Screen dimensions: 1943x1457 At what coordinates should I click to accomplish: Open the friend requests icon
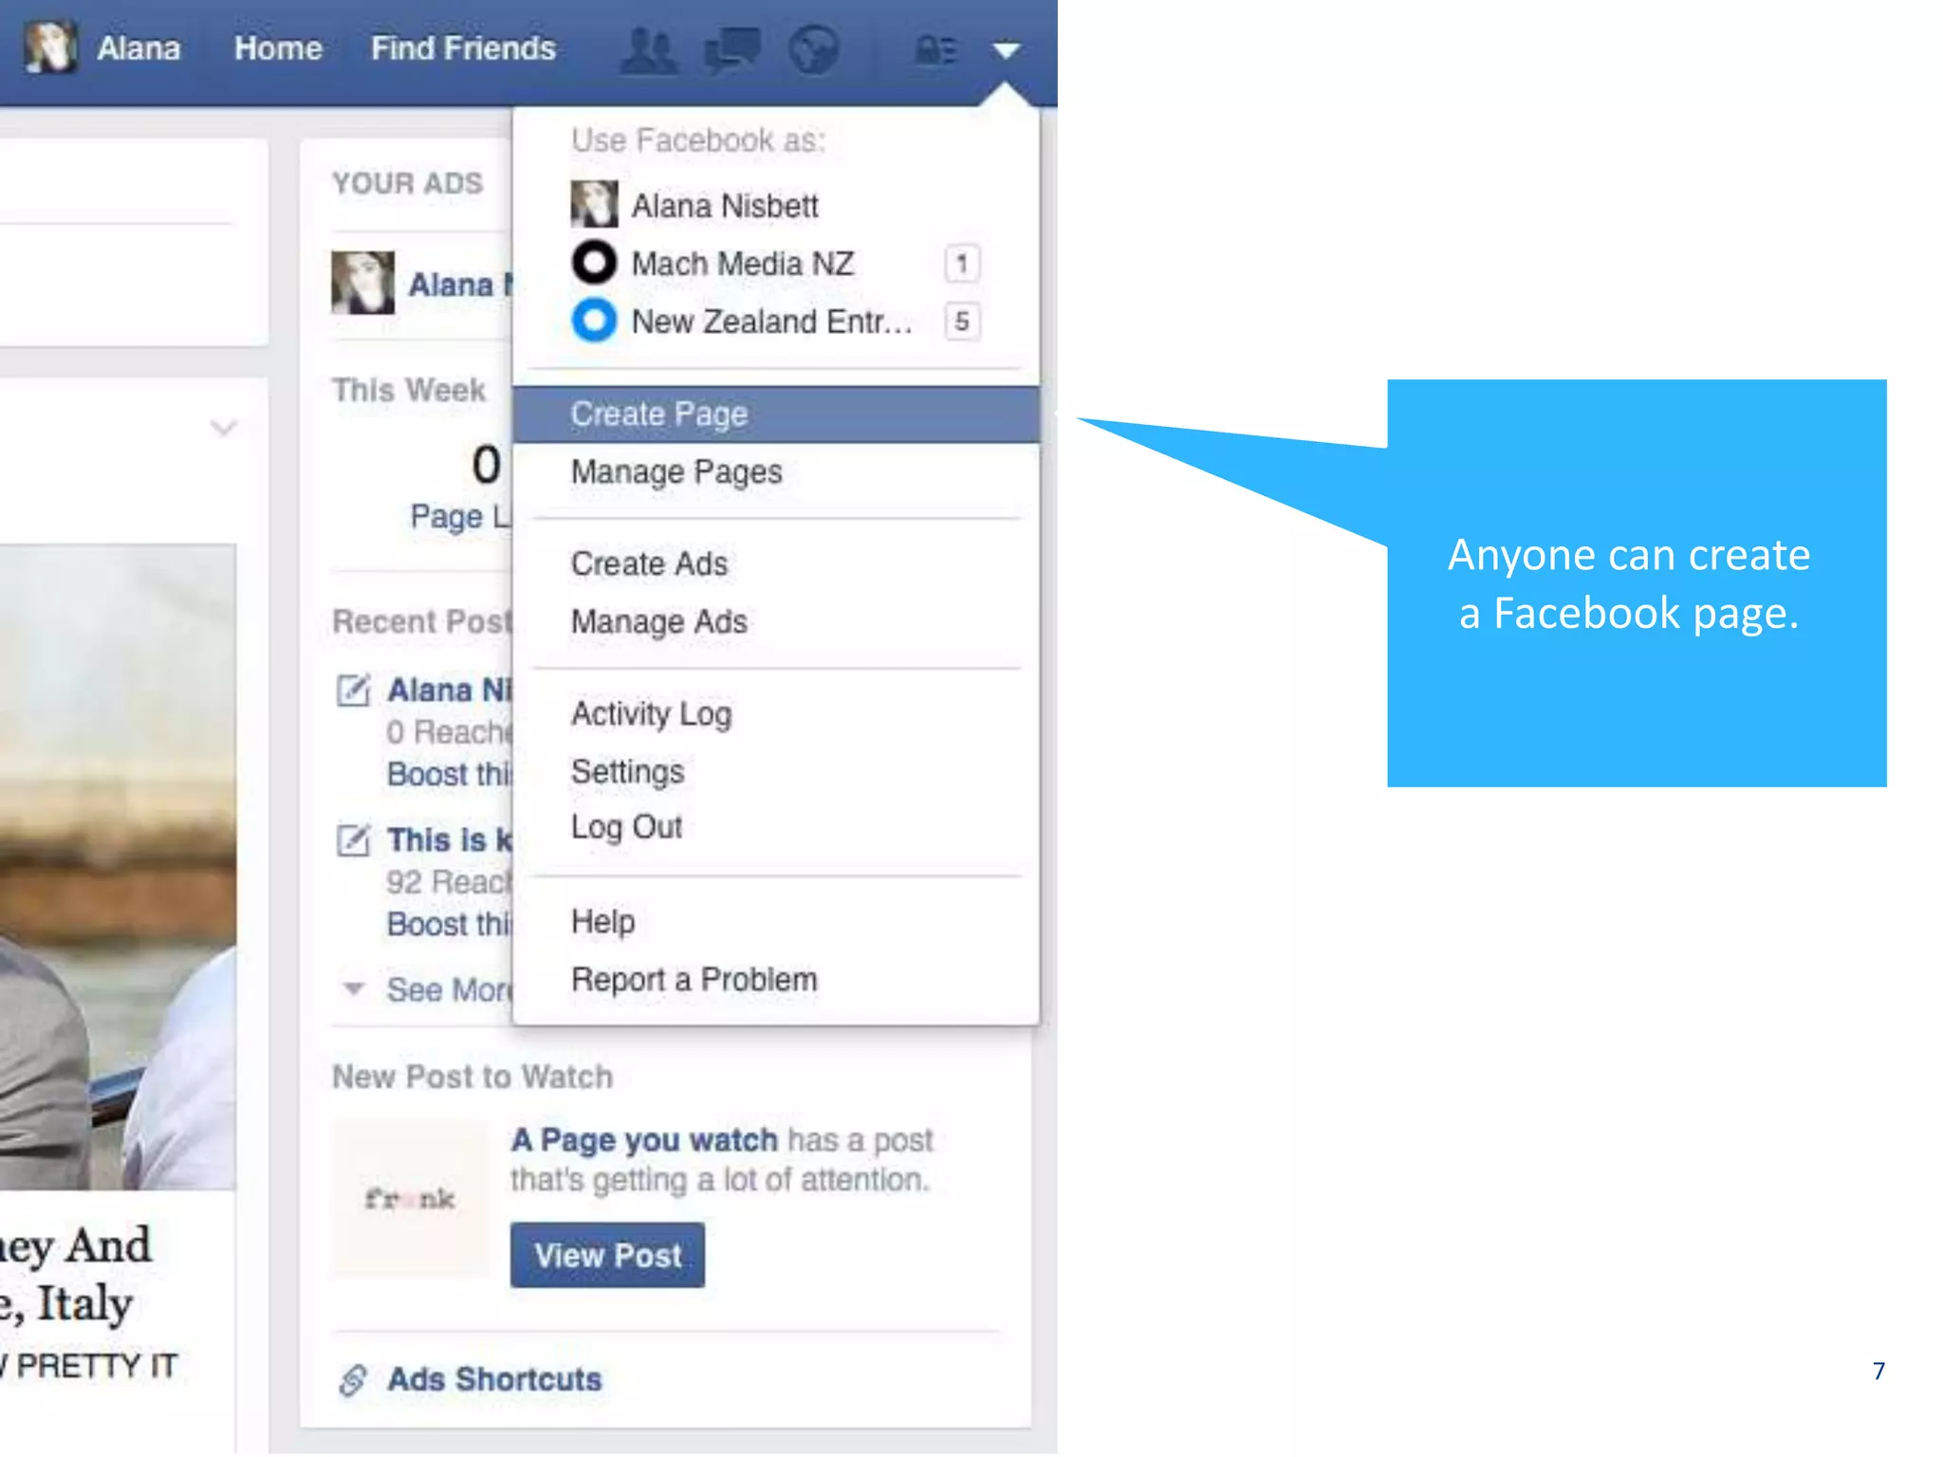(x=649, y=49)
